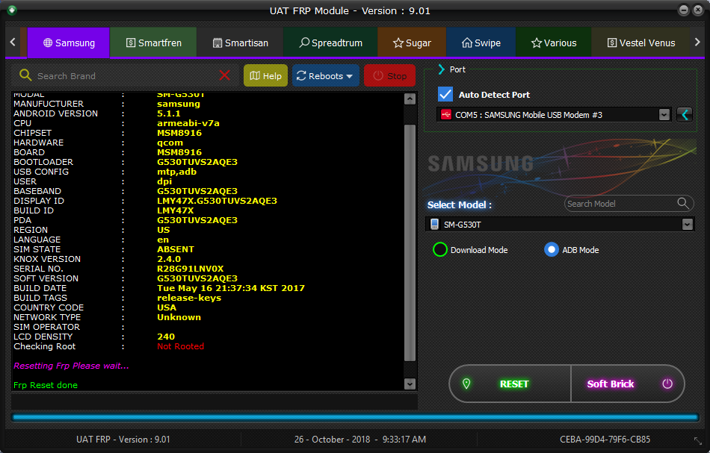Image resolution: width=710 pixels, height=453 pixels.
Task: Click the location pin icon on RESET
Action: pyautogui.click(x=466, y=384)
